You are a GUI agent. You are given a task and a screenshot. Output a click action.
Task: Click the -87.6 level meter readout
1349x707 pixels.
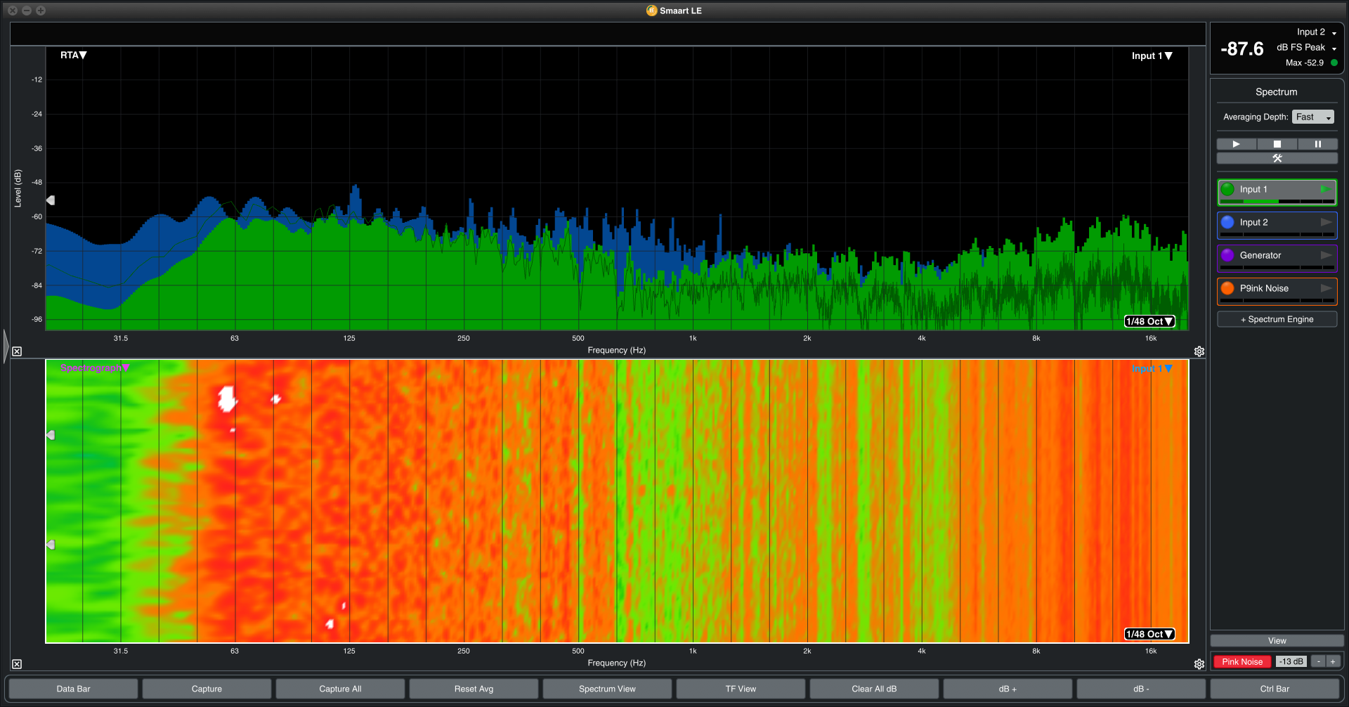[1242, 49]
